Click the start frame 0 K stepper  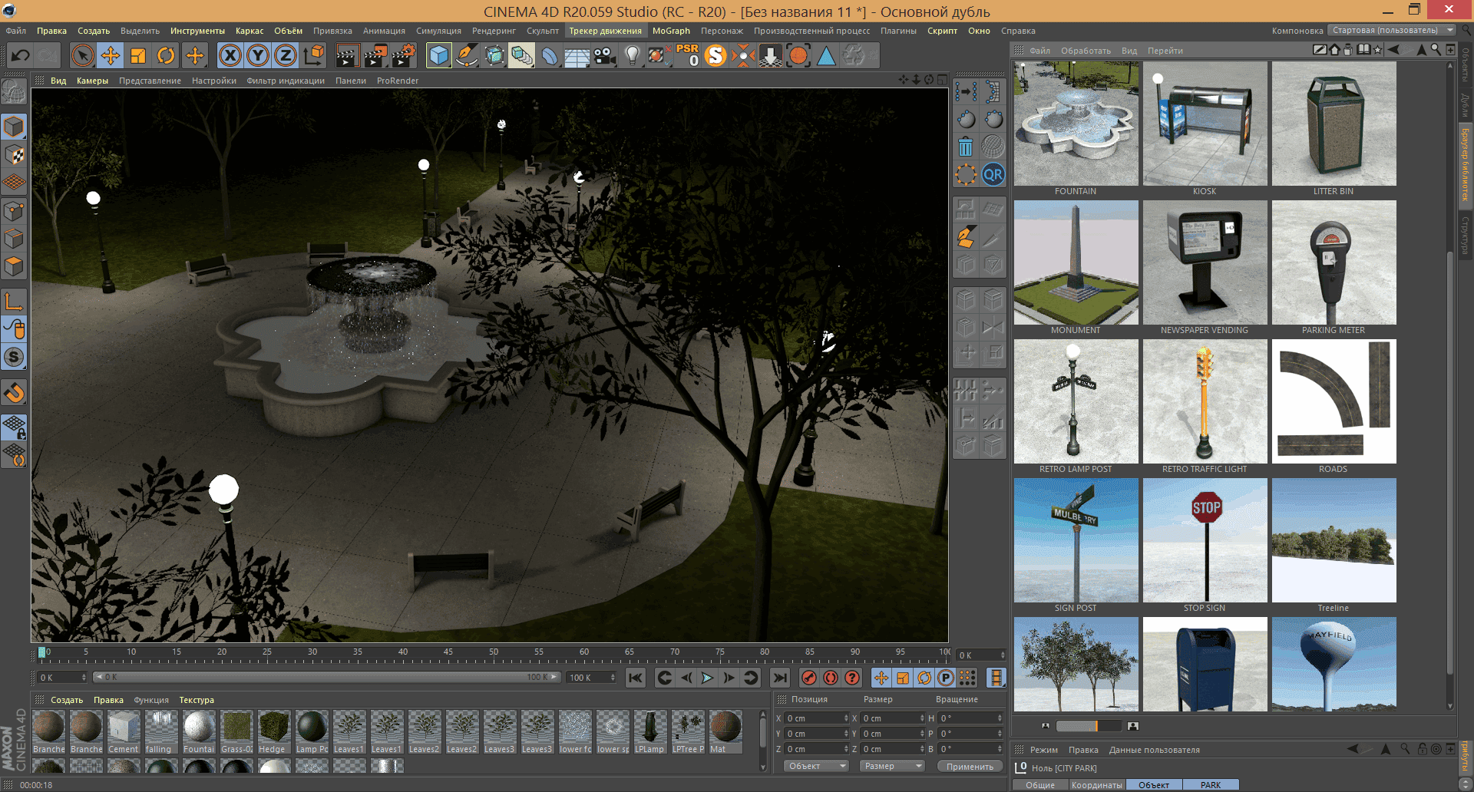pos(84,678)
